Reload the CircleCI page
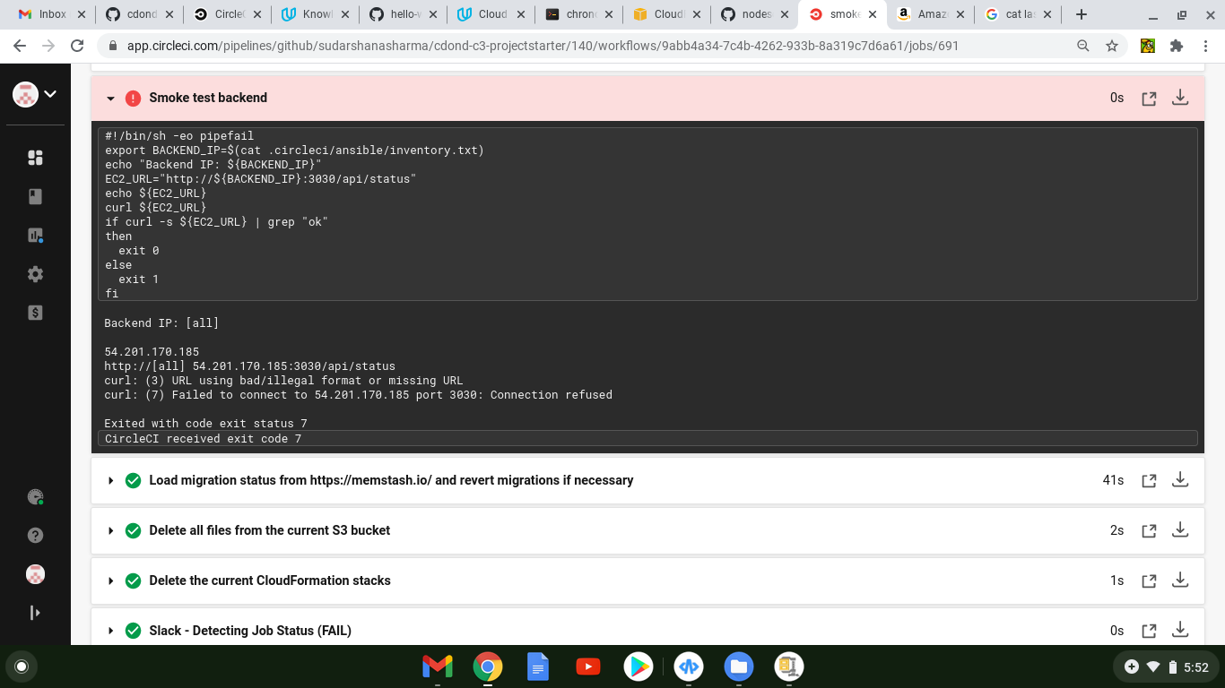 click(x=78, y=46)
